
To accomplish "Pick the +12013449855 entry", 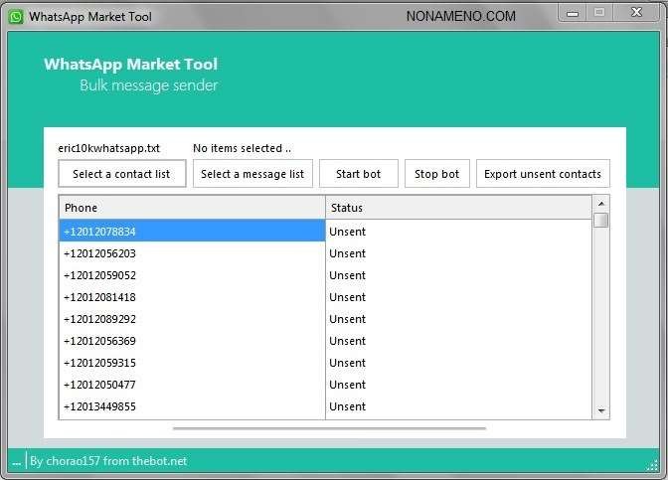I will [192, 406].
